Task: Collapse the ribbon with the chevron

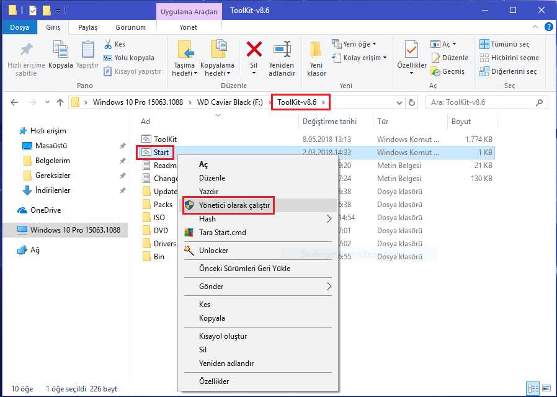Action: tap(535, 27)
